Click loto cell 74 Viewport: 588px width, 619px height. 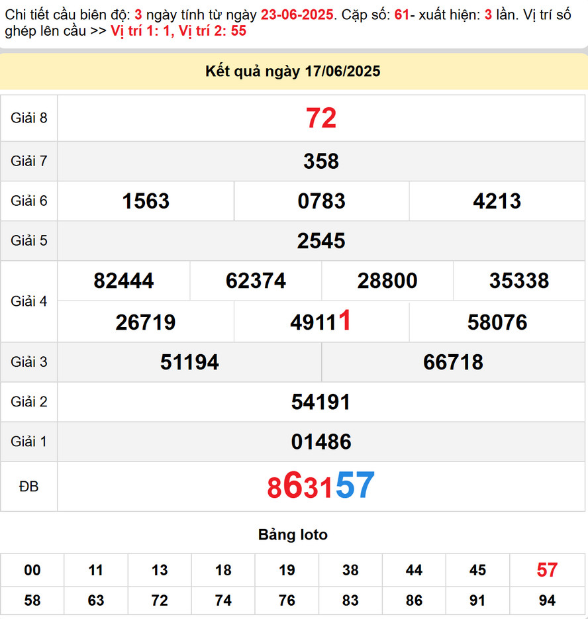pyautogui.click(x=223, y=600)
